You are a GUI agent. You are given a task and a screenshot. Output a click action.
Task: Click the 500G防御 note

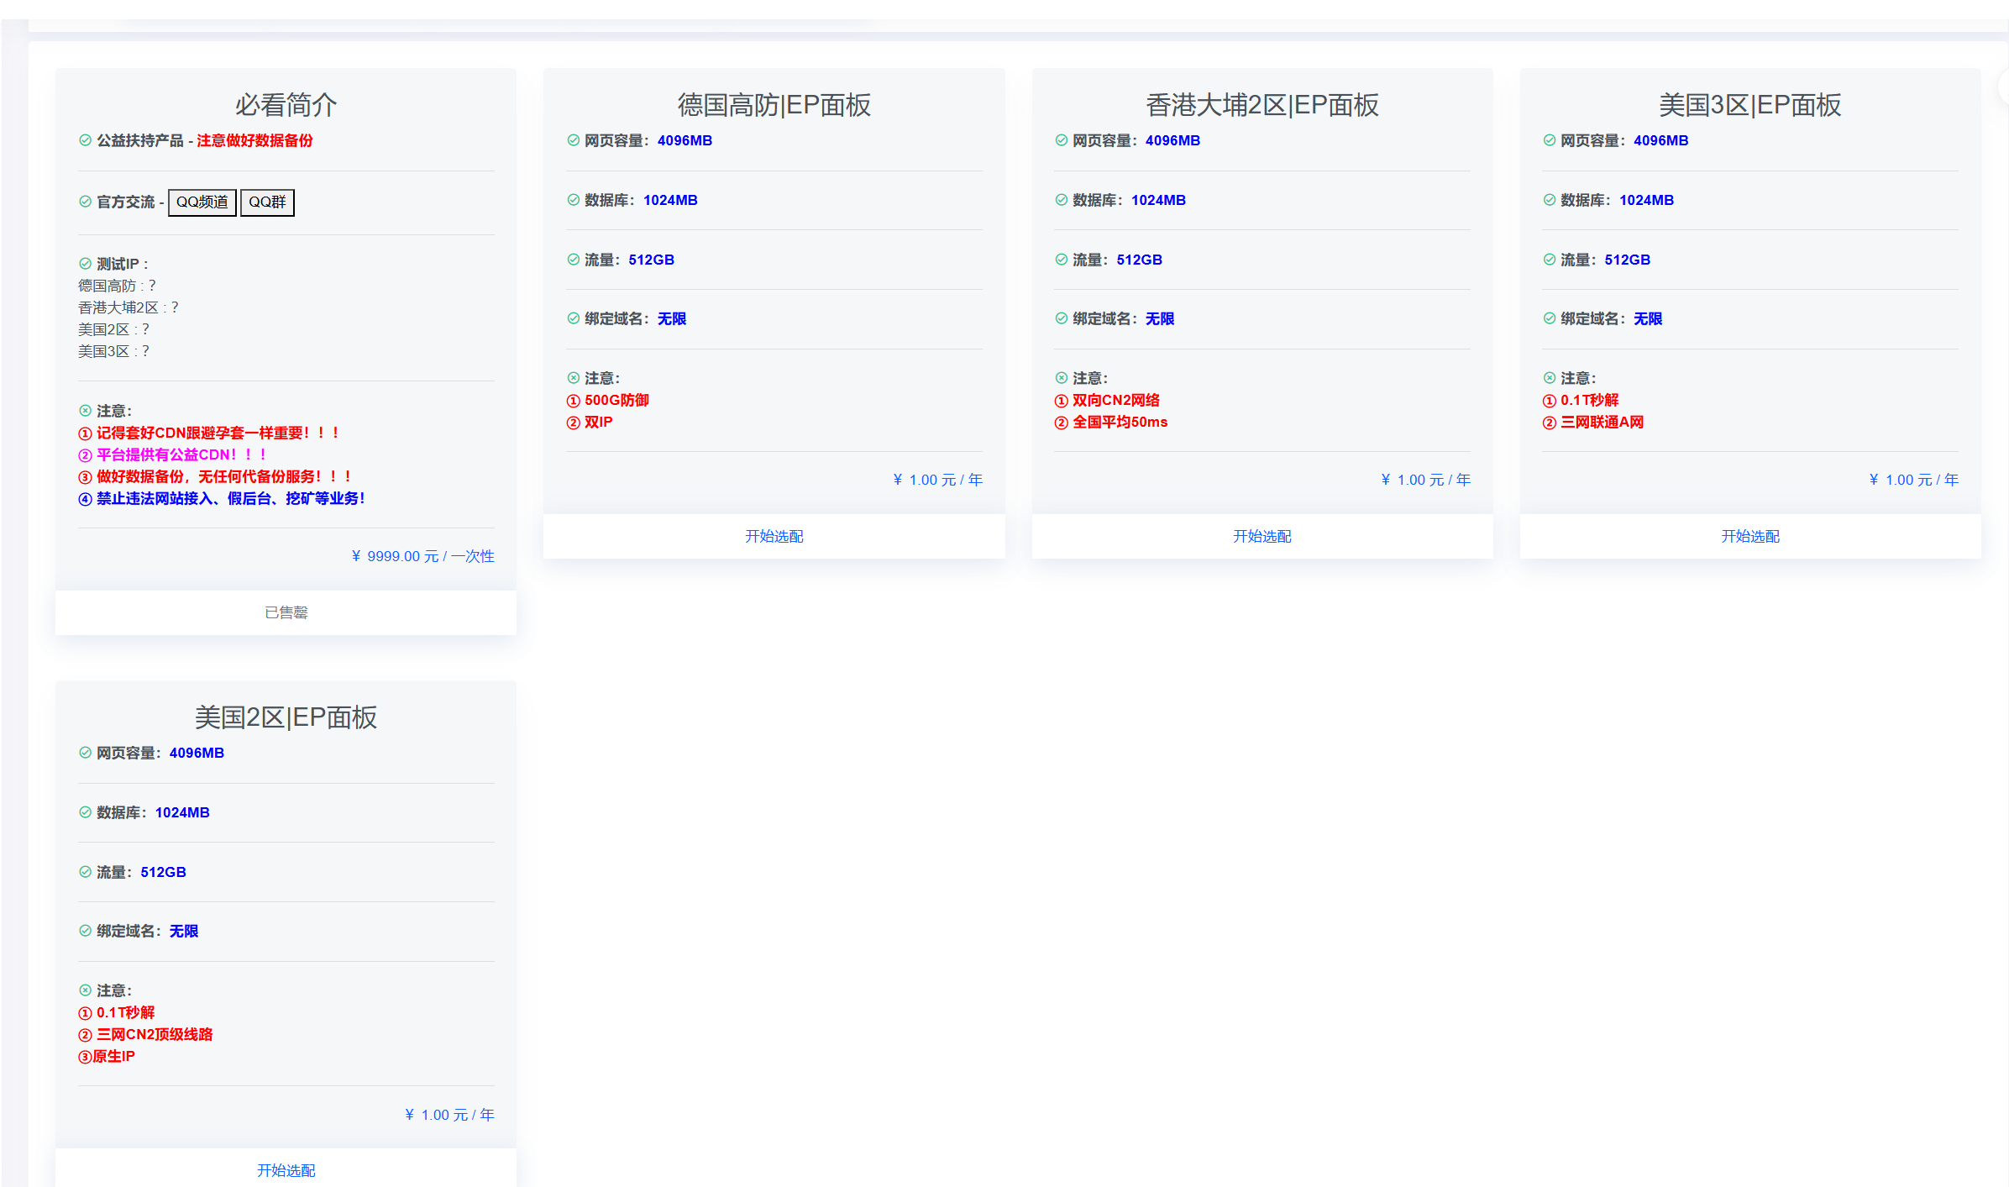[616, 400]
